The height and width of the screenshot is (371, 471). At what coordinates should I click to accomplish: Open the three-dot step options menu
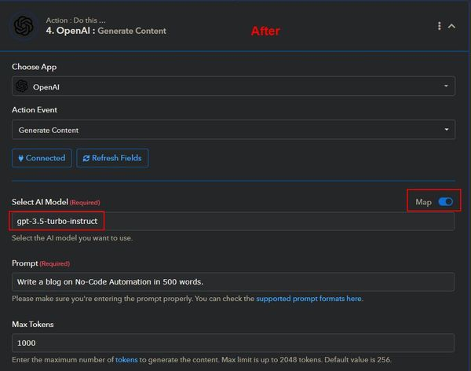439,26
